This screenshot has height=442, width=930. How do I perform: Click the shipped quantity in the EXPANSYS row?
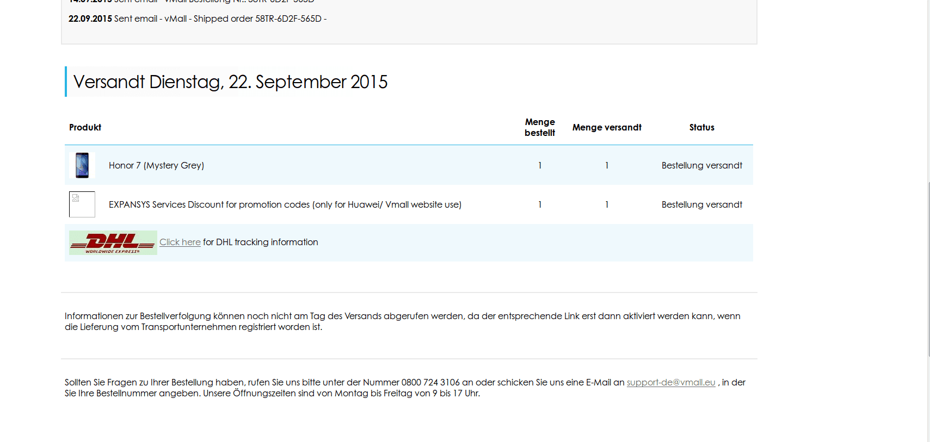(607, 204)
